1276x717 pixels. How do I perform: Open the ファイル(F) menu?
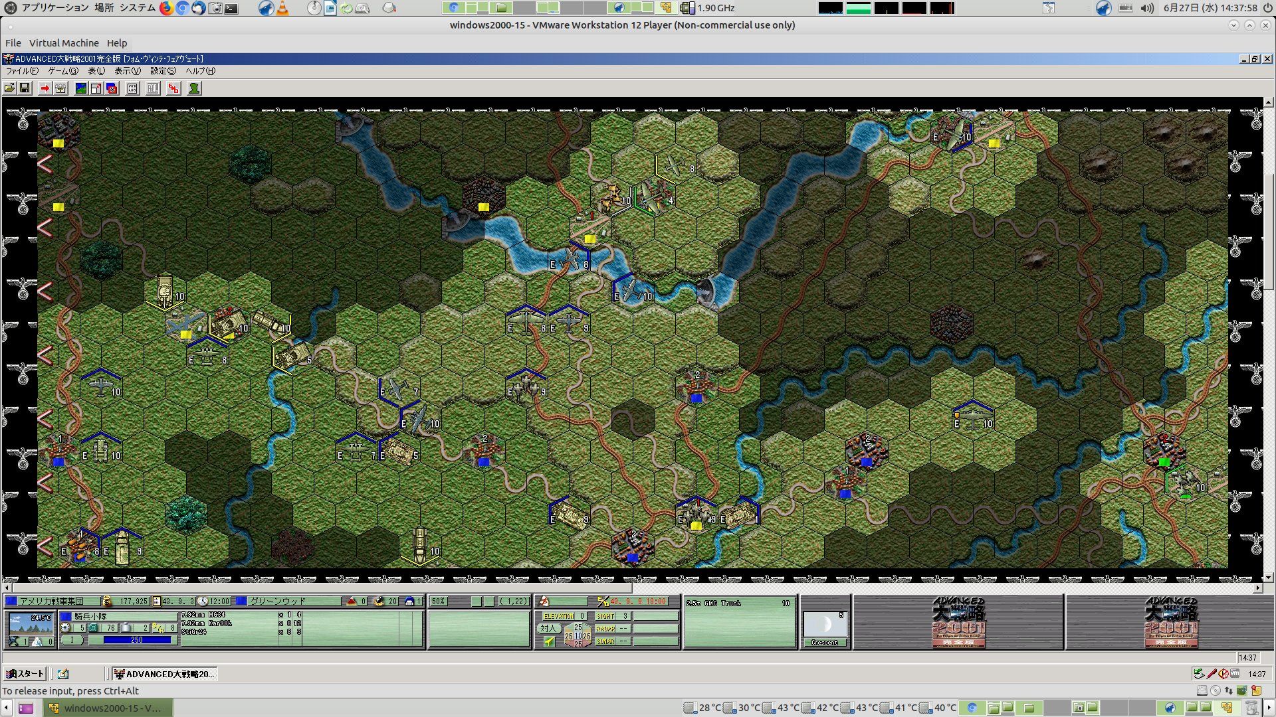click(22, 71)
